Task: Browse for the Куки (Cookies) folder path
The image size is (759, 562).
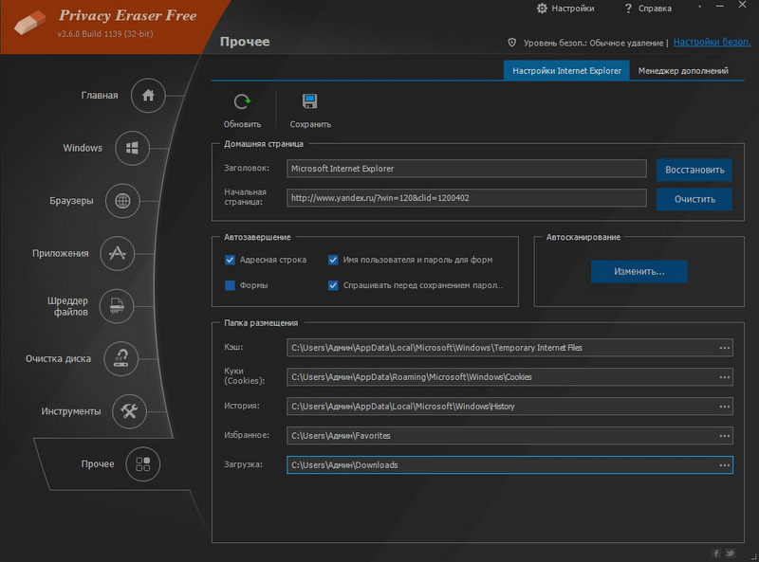Action: pos(724,377)
